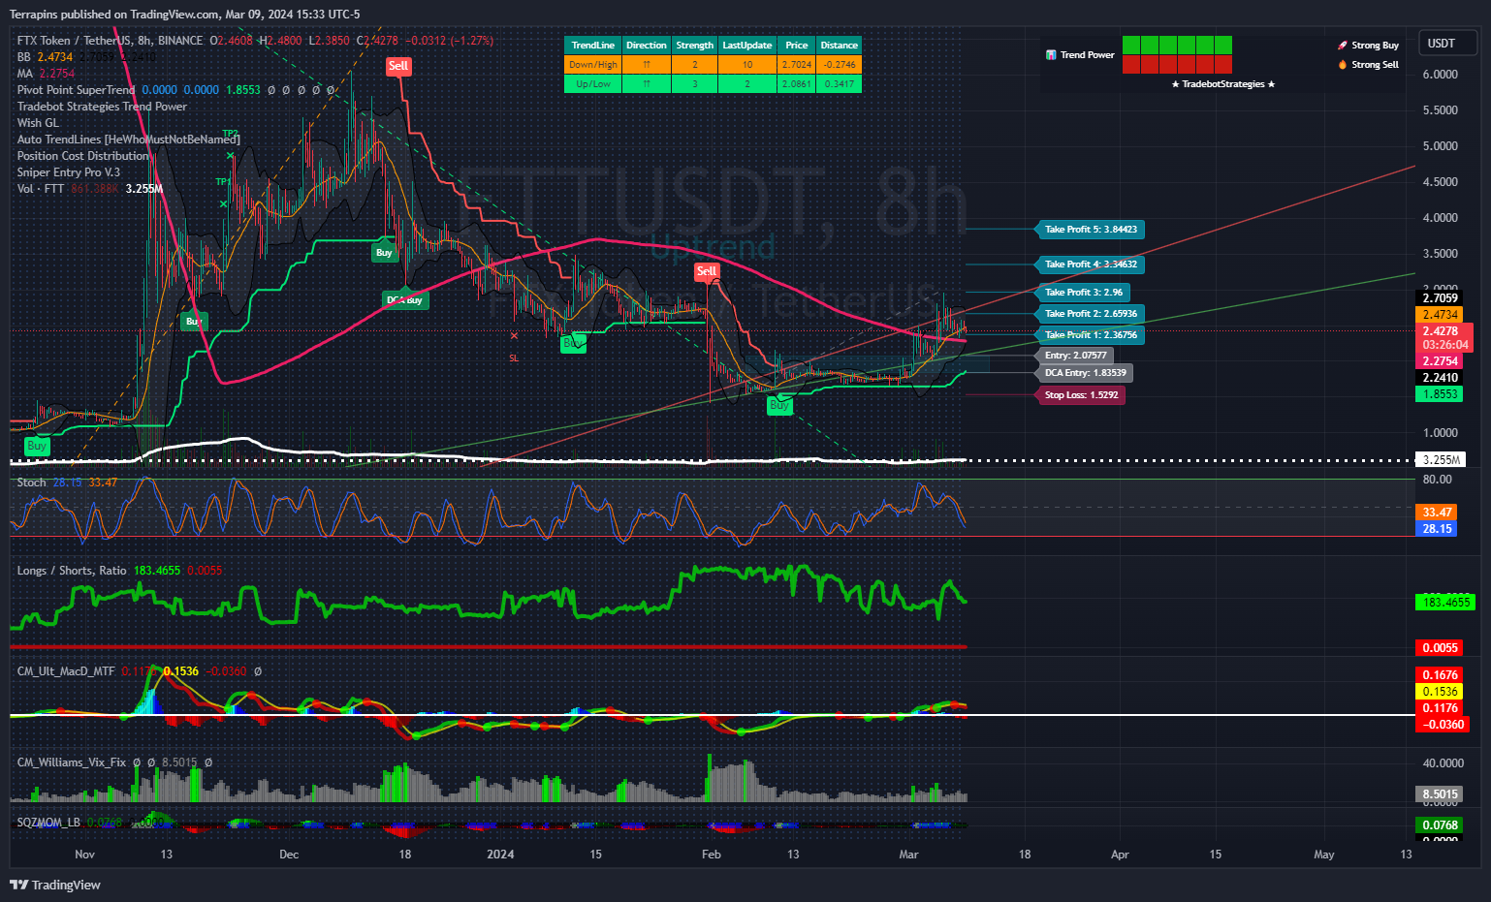
Task: Click the Pivot Point SuperTrend legend
Action: click(76, 90)
